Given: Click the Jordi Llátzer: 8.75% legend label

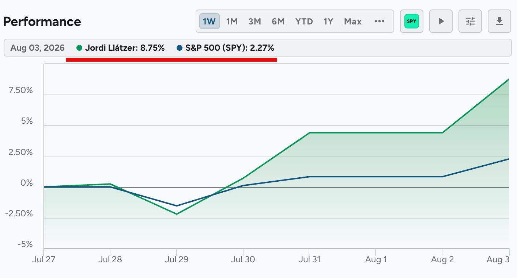Looking at the screenshot, I should 125,48.
